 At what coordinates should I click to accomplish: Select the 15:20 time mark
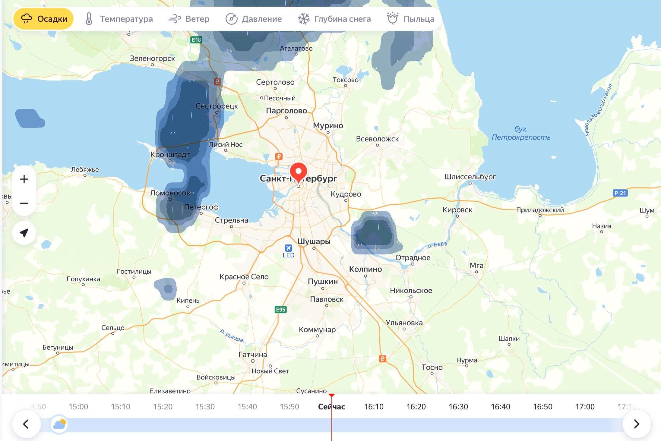coord(163,407)
